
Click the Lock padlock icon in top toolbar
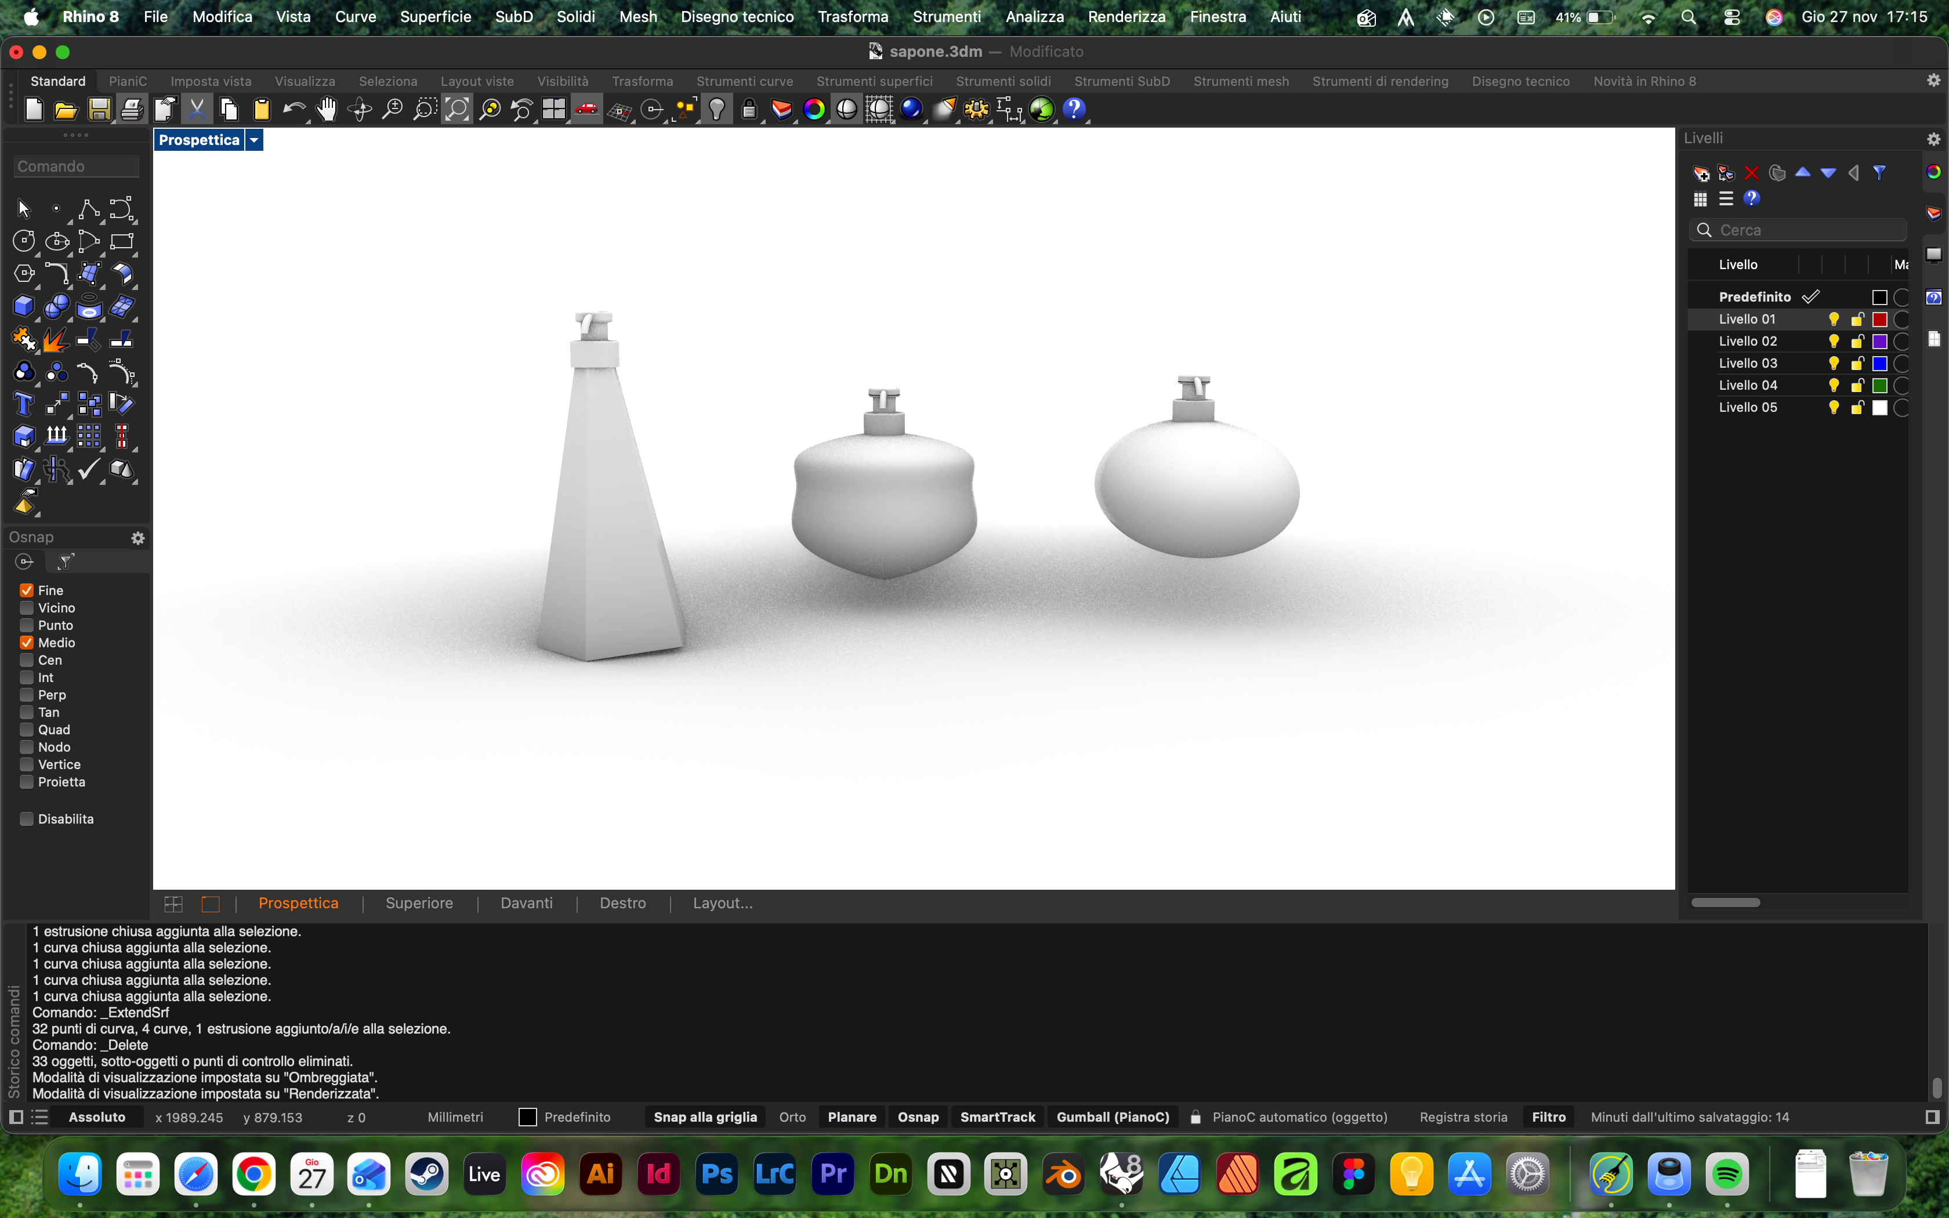point(749,110)
